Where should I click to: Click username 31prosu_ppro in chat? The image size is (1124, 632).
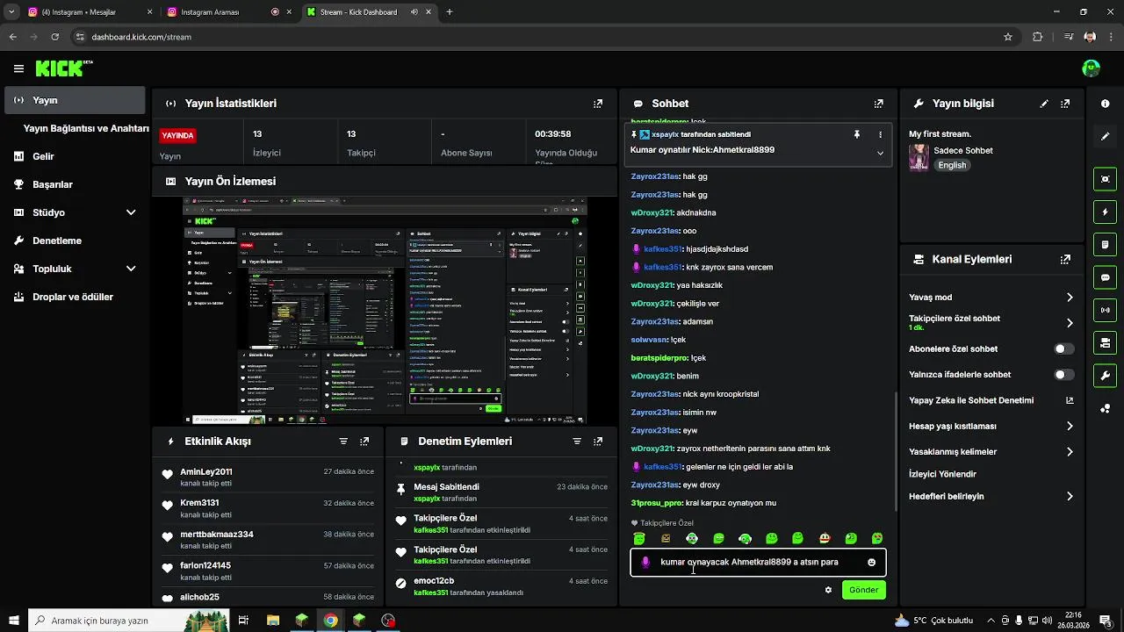coord(655,503)
